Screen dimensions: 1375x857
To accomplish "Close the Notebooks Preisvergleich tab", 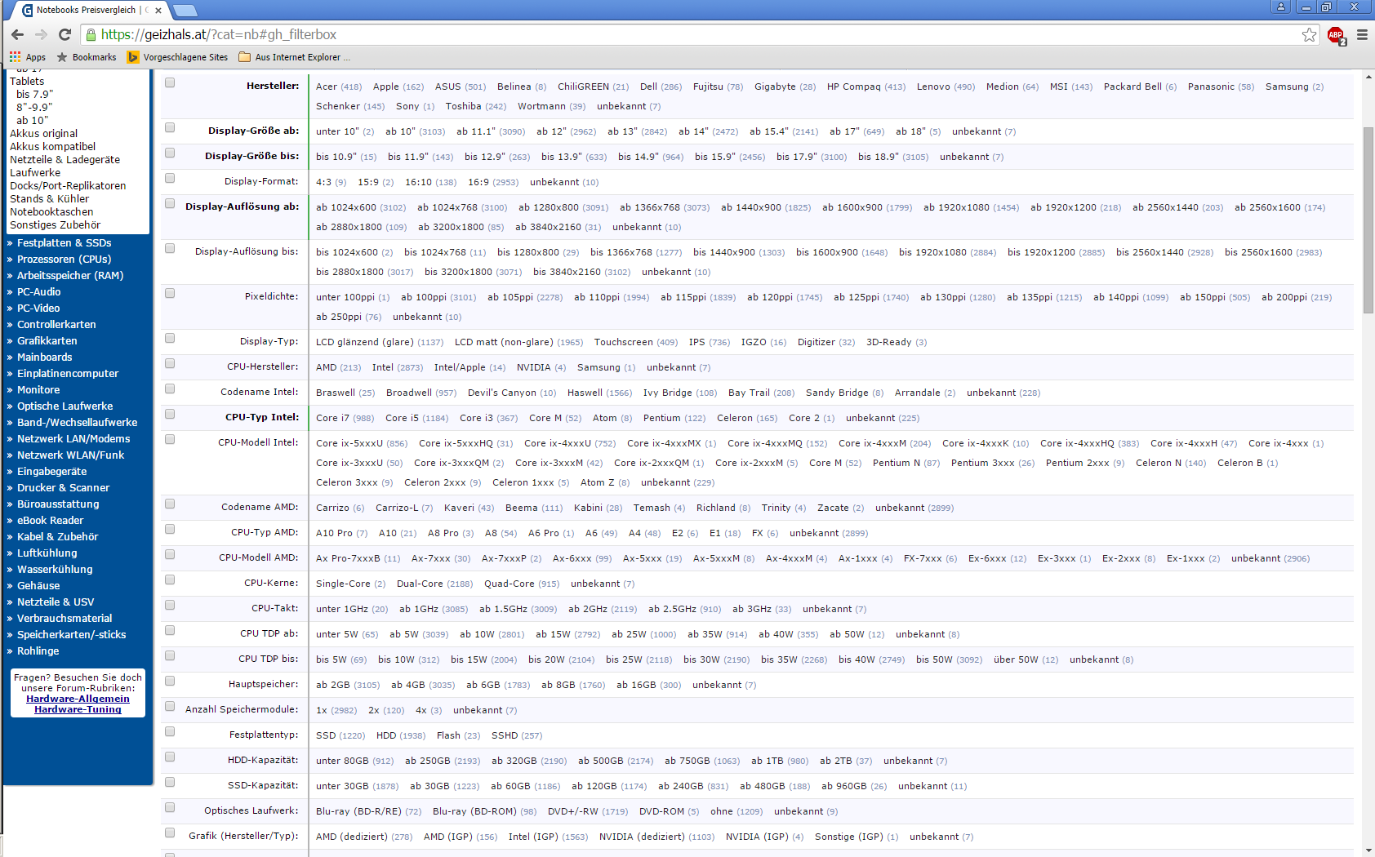I will point(158,11).
